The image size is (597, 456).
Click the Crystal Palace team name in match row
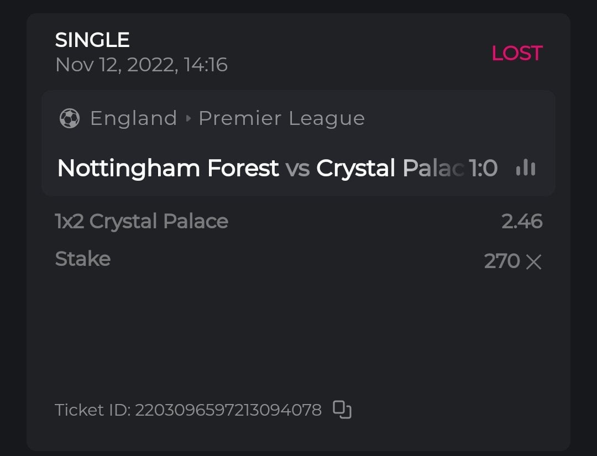point(390,168)
